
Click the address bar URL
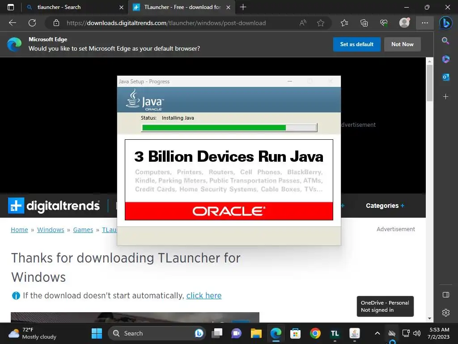tap(166, 23)
